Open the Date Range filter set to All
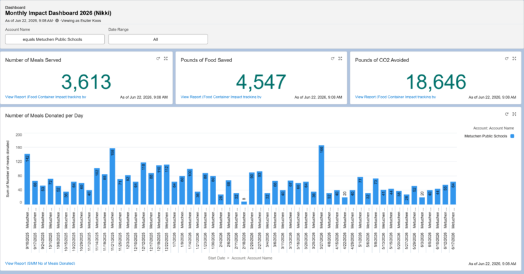 coord(158,39)
